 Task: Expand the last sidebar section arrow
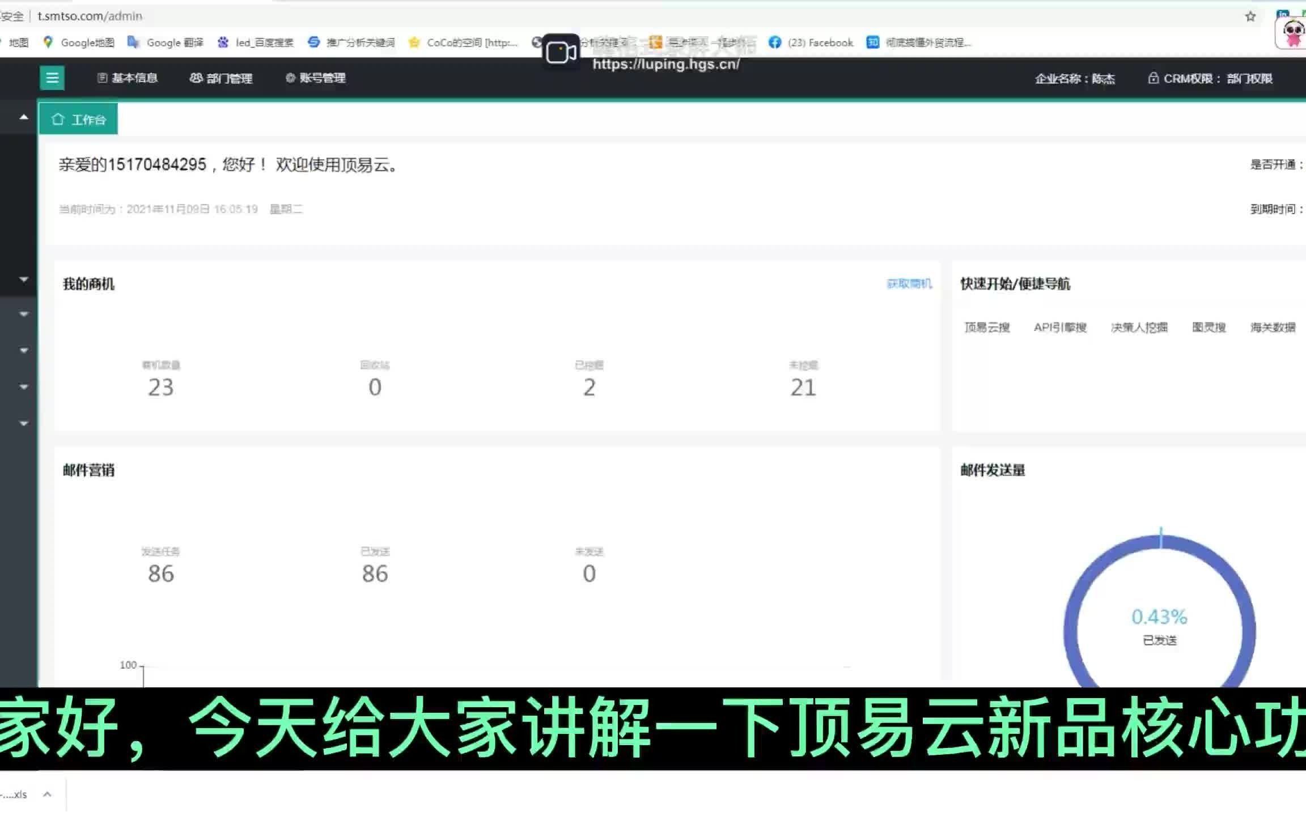pos(23,423)
